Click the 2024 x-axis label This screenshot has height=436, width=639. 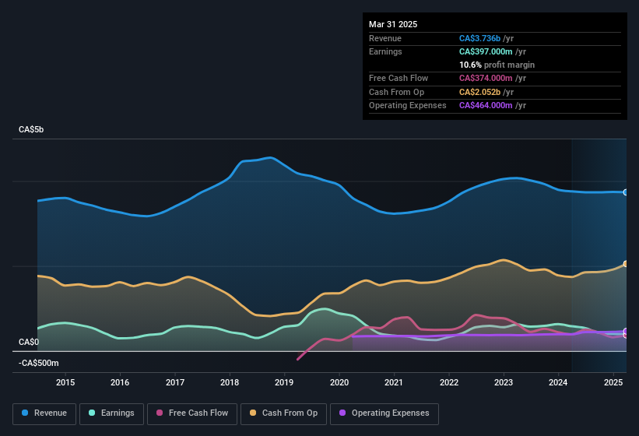click(x=558, y=382)
